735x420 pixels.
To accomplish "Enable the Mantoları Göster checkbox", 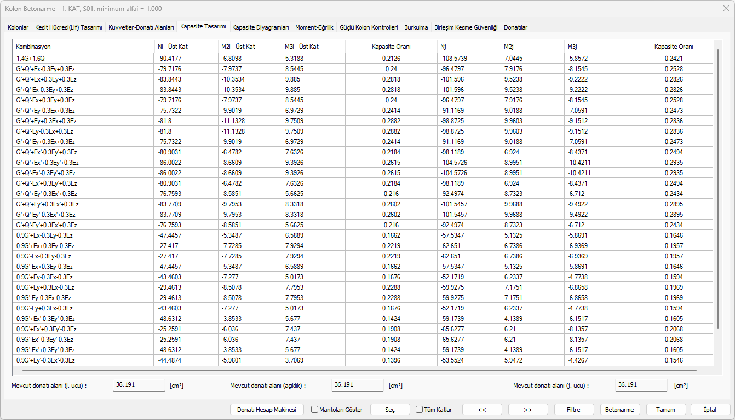I will (315, 410).
